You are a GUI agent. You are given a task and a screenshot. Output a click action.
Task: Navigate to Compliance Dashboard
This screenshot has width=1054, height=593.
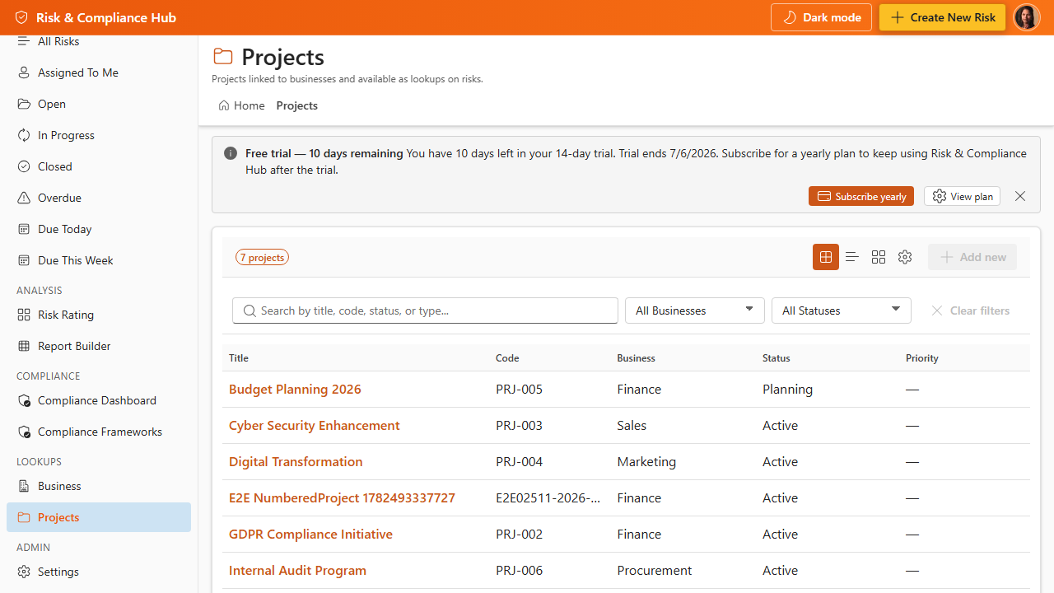click(x=99, y=400)
